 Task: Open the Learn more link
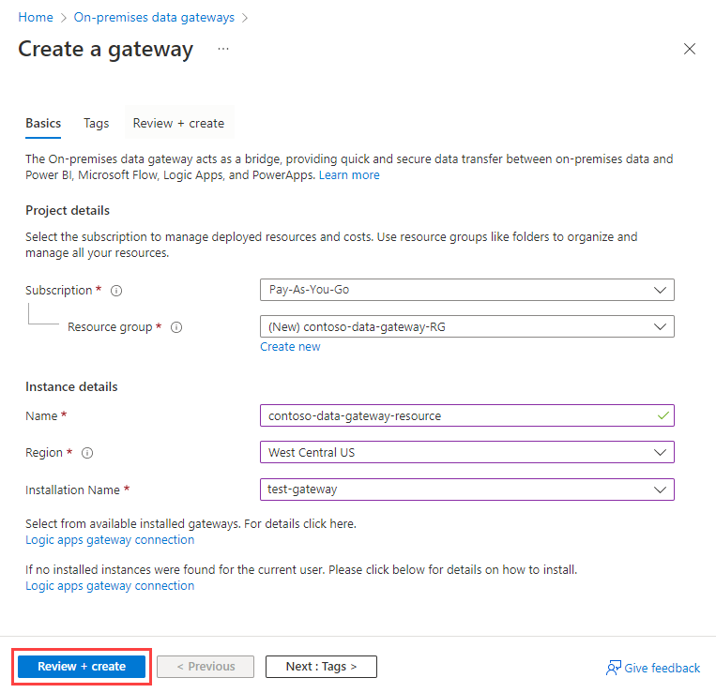(x=349, y=175)
